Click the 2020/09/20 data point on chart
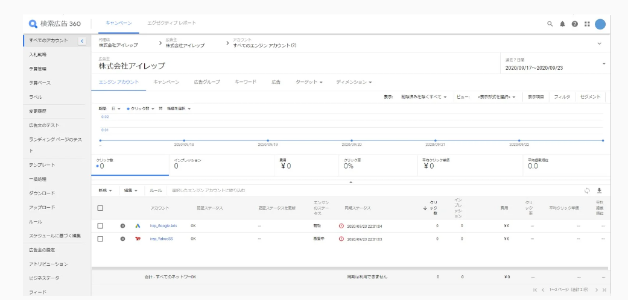Viewport: 628px width, 300px height. 352,140
